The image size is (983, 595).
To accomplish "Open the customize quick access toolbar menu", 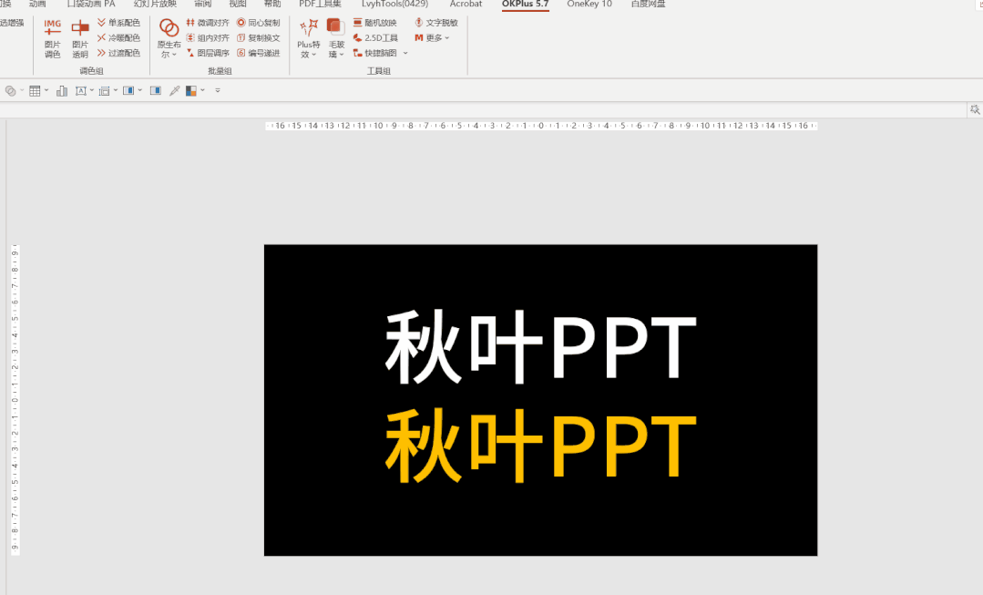I will click(x=218, y=91).
